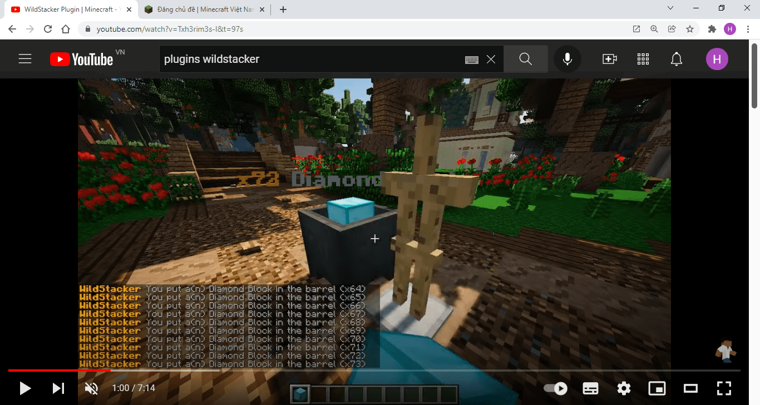Enable theater mode
Viewport: 760px width, 405px height.
coord(690,388)
